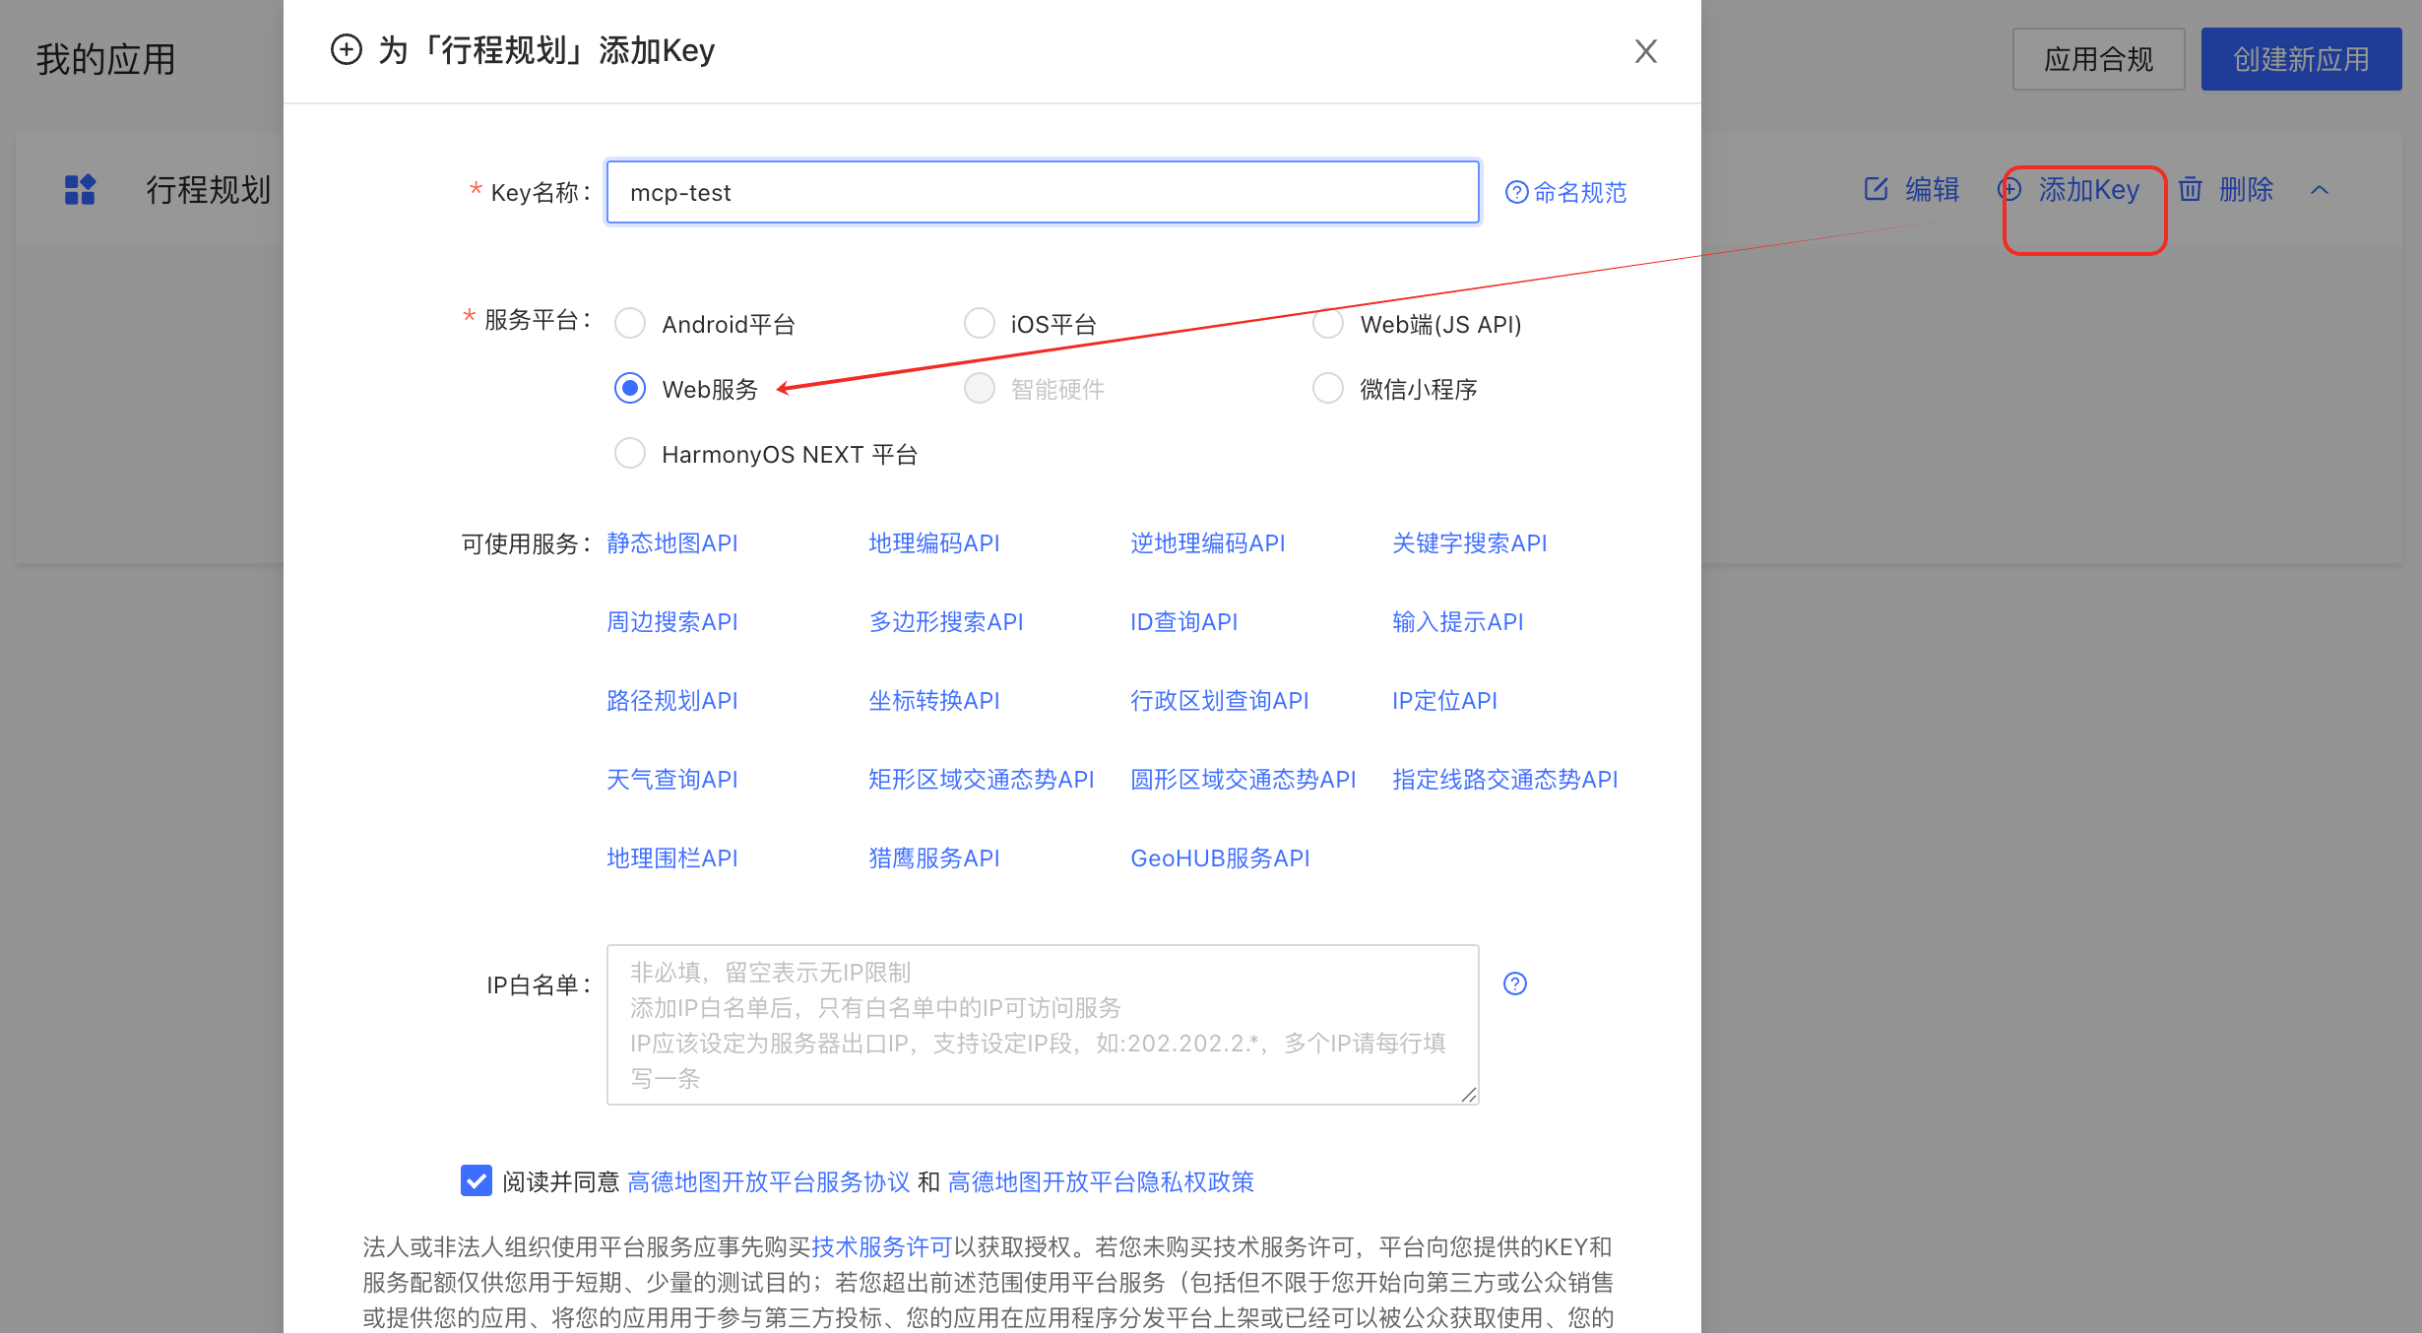Image resolution: width=2422 pixels, height=1333 pixels.
Task: Click the help icon beside IP whitelist
Action: click(x=1514, y=984)
